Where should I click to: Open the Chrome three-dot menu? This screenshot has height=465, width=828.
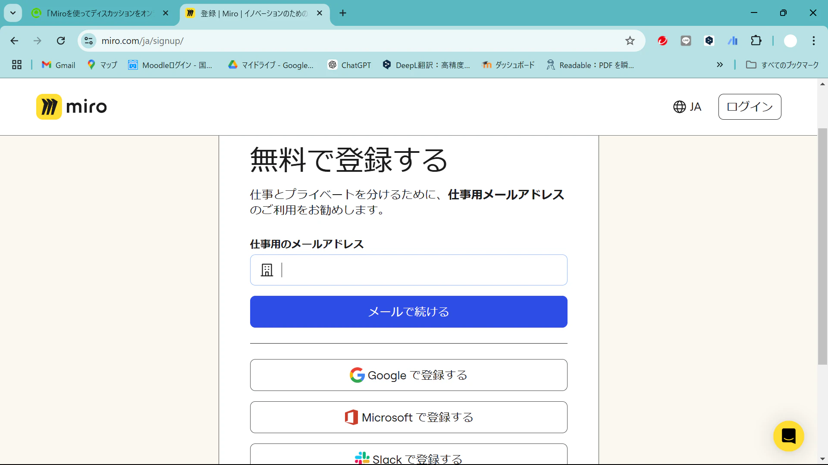pyautogui.click(x=814, y=41)
